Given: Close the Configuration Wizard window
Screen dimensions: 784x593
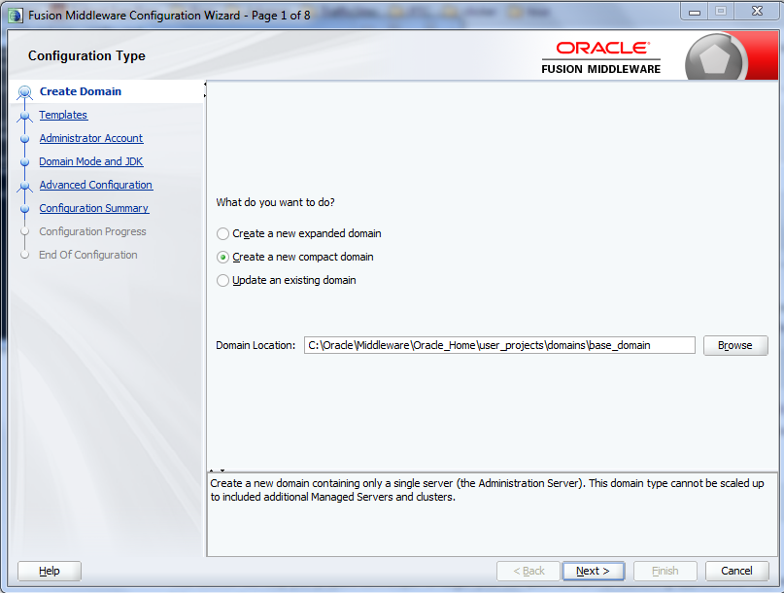Looking at the screenshot, I should point(757,11).
